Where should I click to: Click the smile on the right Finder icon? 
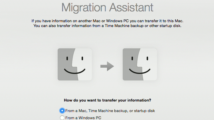coord(140,71)
